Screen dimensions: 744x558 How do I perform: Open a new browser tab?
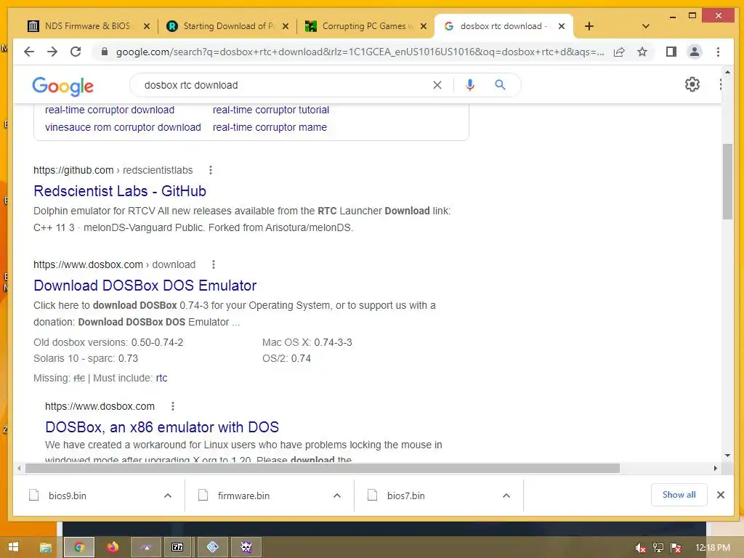(589, 26)
